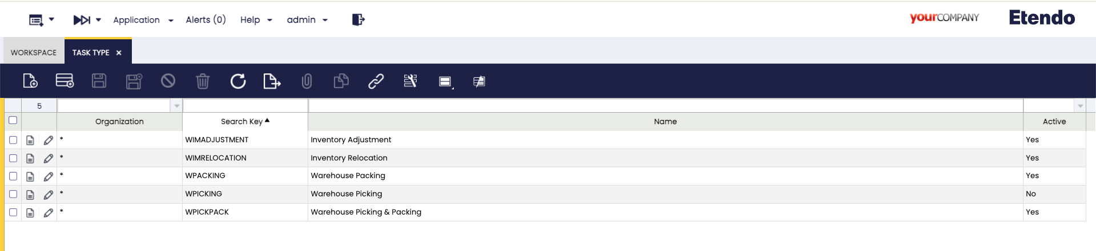This screenshot has width=1096, height=251.
Task: Click the New Record toolbar icon
Action: click(30, 81)
